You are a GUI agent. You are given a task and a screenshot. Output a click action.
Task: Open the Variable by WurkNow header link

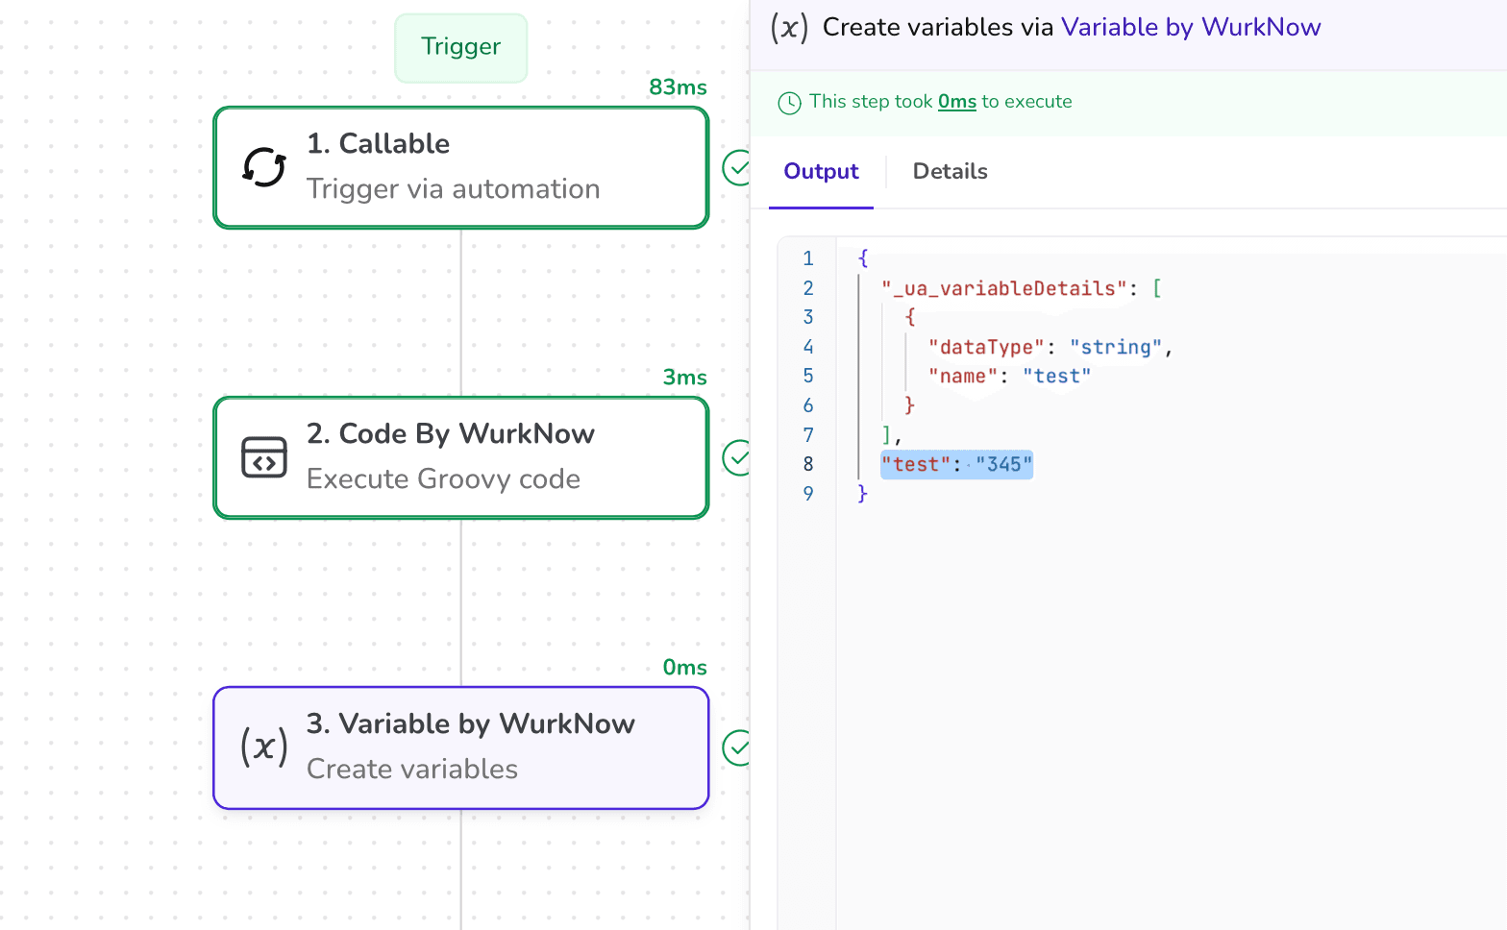coord(1190,28)
